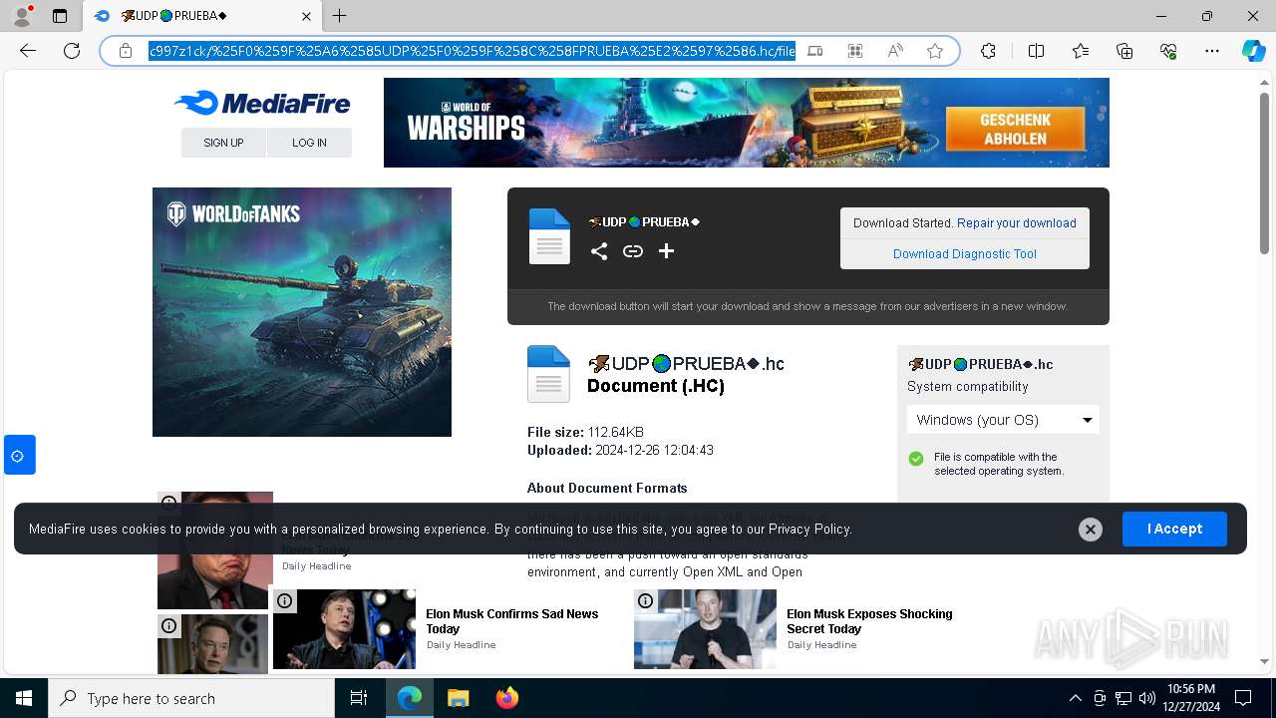Click the scroll down arrow of the page
This screenshot has height=718, width=1276.
pyautogui.click(x=1264, y=661)
